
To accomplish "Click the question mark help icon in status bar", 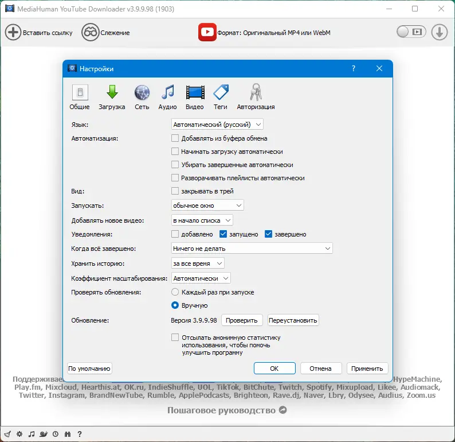I will point(80,434).
